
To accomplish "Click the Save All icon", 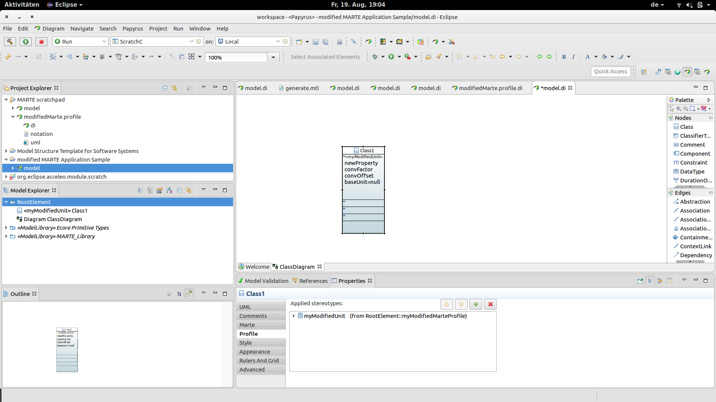I will [x=325, y=42].
